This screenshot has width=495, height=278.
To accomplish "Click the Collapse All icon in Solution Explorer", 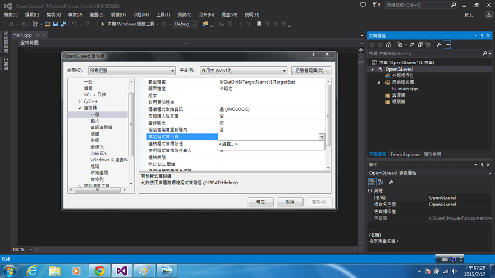I will (420, 45).
